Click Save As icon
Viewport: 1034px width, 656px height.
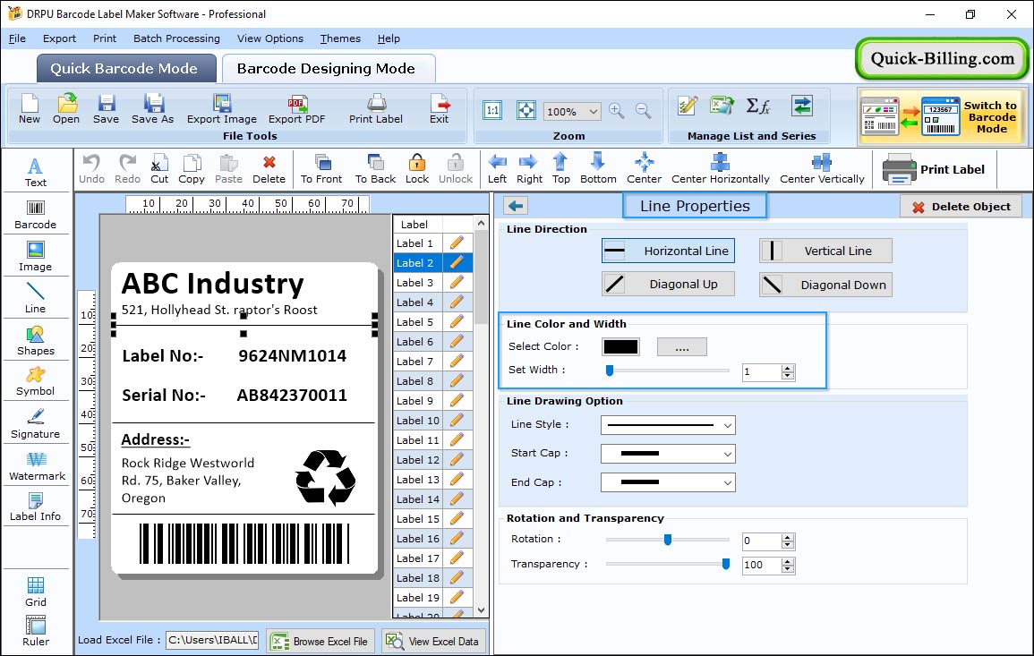(152, 109)
